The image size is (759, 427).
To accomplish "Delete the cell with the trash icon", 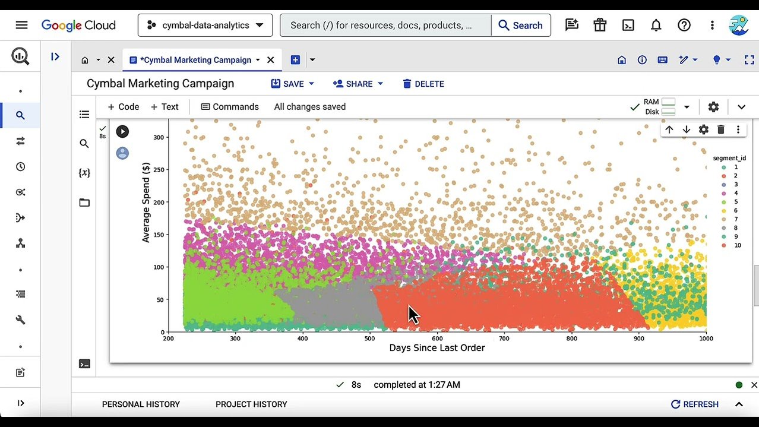I will [721, 129].
